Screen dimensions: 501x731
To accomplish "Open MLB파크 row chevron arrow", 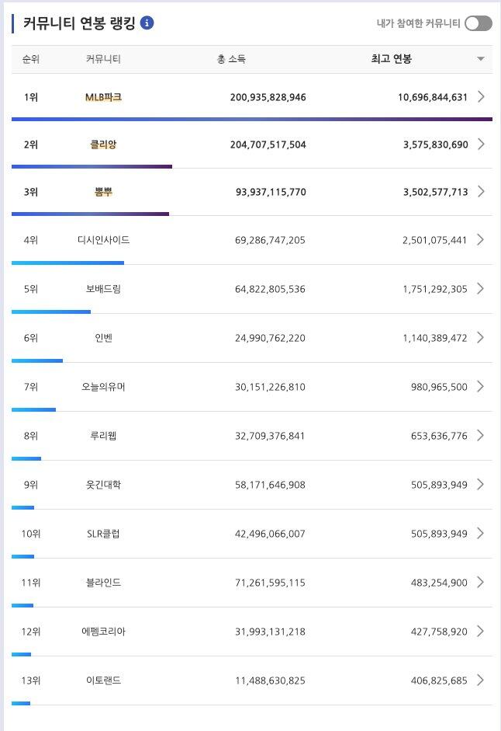I will [x=482, y=97].
